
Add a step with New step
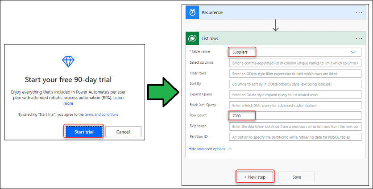click(x=255, y=177)
